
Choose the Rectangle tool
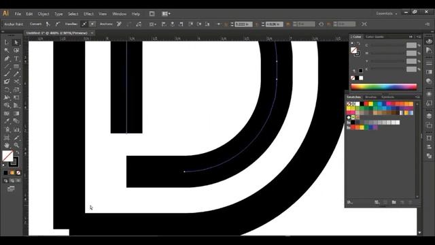tap(16, 67)
